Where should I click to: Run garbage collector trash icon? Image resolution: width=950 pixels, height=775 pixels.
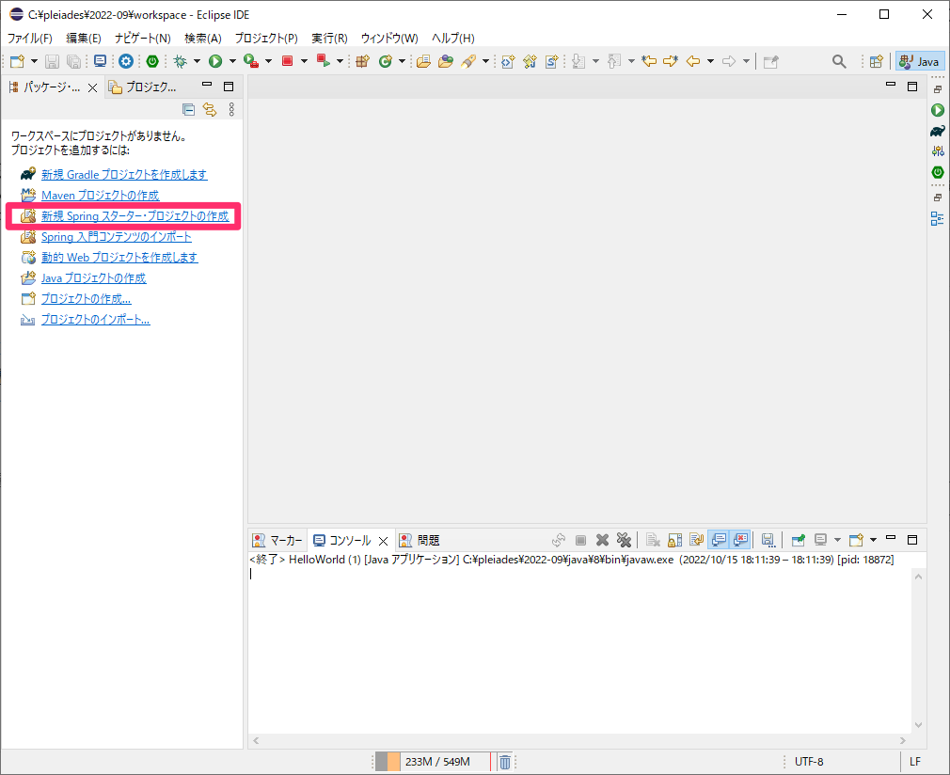505,762
